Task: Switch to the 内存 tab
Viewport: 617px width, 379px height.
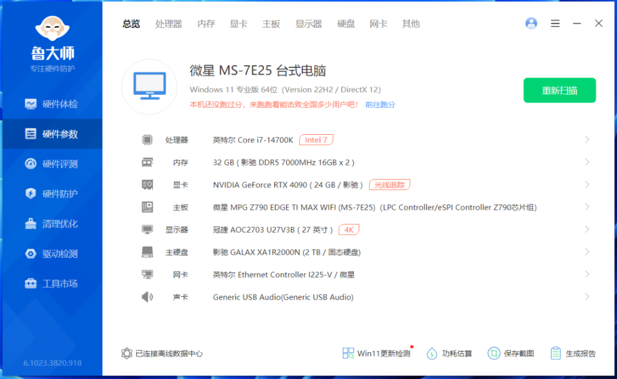Action: pos(206,24)
